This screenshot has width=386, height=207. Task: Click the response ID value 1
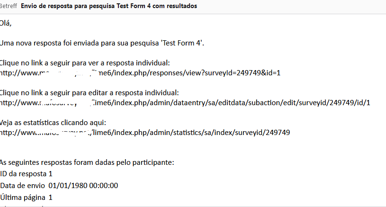coord(51,174)
